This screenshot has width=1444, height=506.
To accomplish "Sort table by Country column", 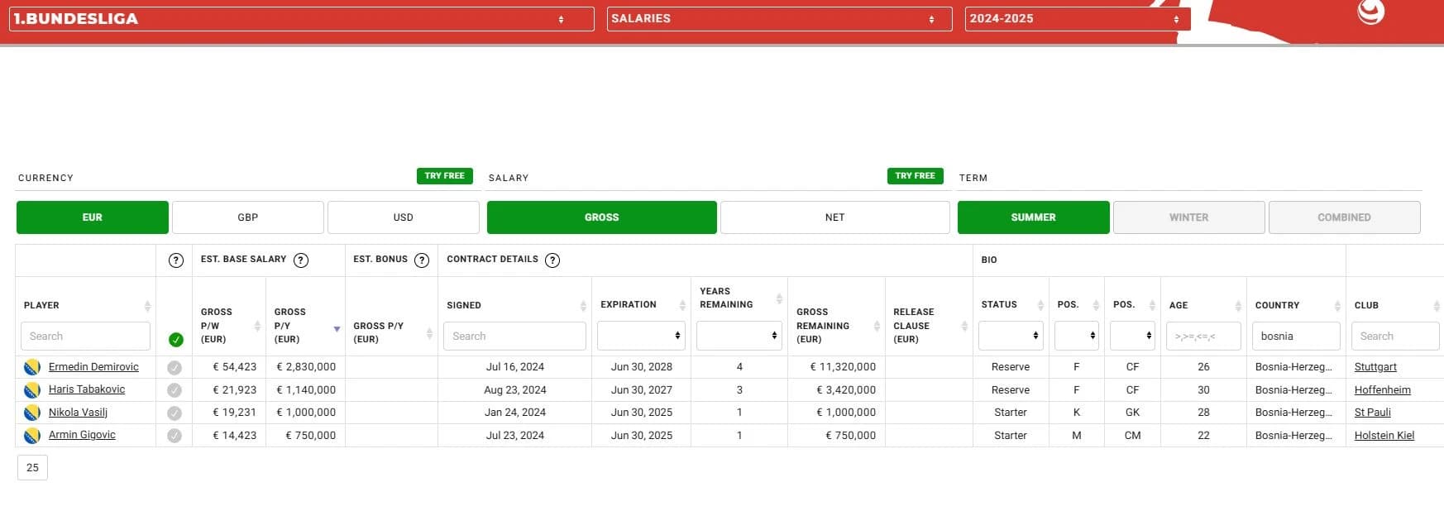I will [1337, 306].
